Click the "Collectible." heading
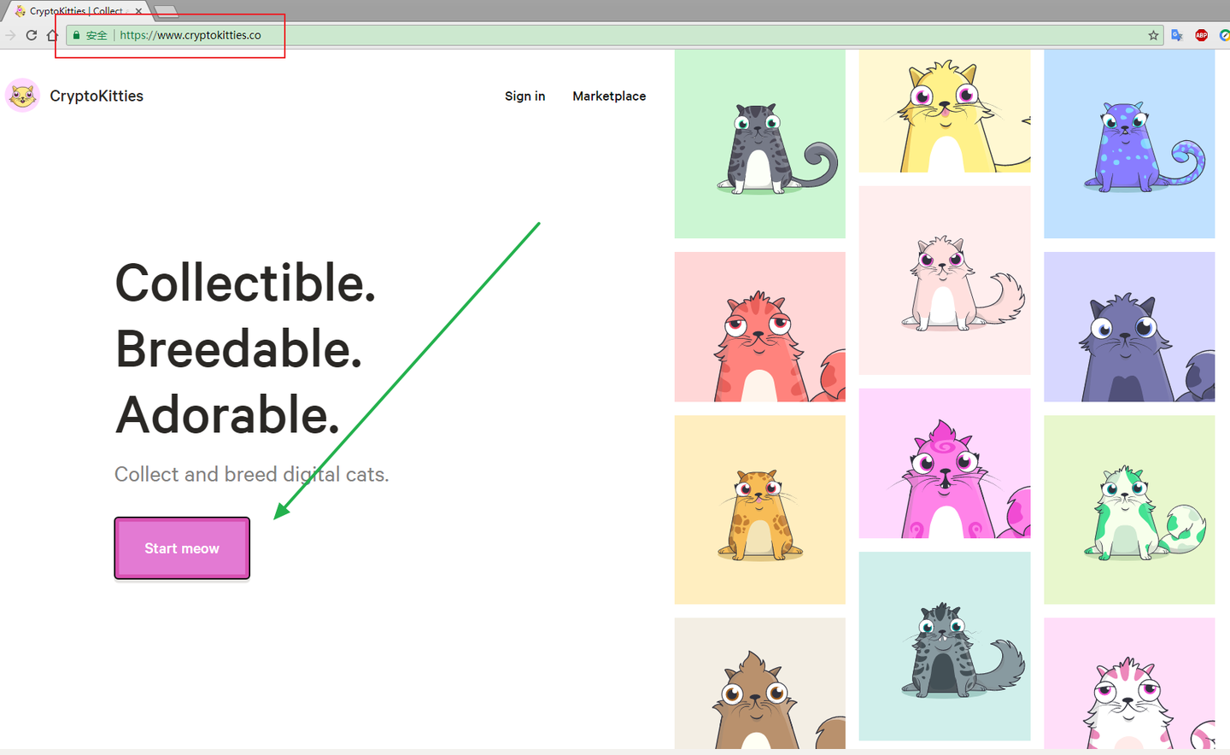This screenshot has width=1230, height=755. (245, 284)
